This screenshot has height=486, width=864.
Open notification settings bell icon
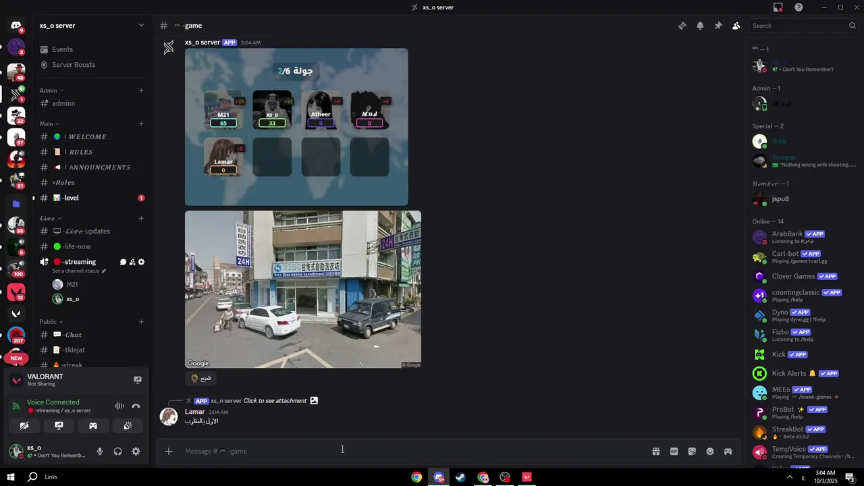[700, 26]
